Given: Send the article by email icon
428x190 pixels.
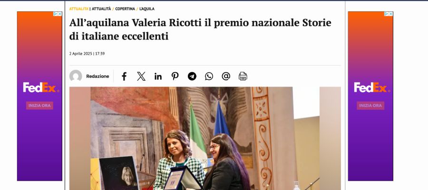Looking at the screenshot, I should [x=226, y=76].
